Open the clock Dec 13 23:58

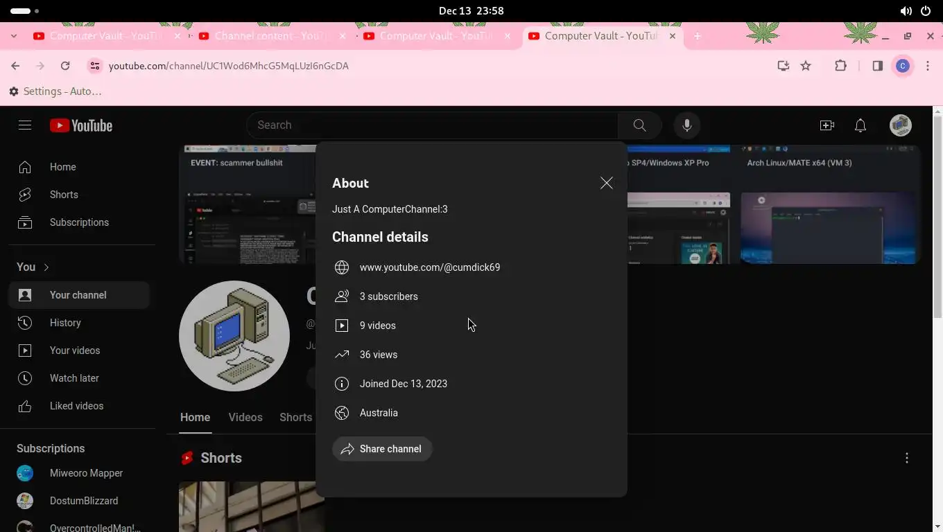click(x=471, y=11)
